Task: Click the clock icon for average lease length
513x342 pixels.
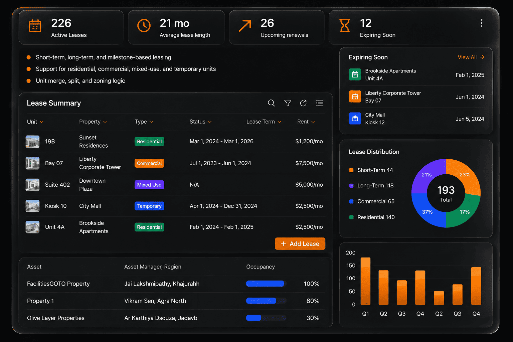Action: [x=144, y=26]
